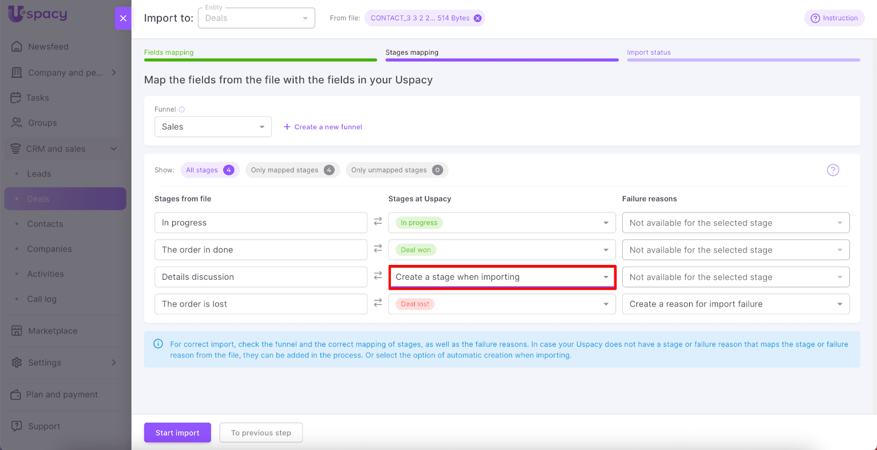Click the Funnel info icon
The image size is (877, 450).
point(182,109)
